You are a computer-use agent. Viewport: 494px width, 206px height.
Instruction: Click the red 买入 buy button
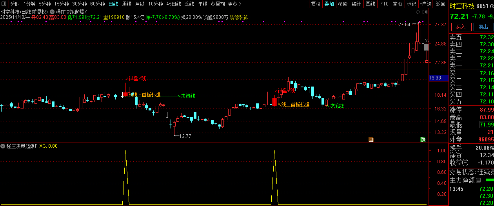tap(461, 27)
